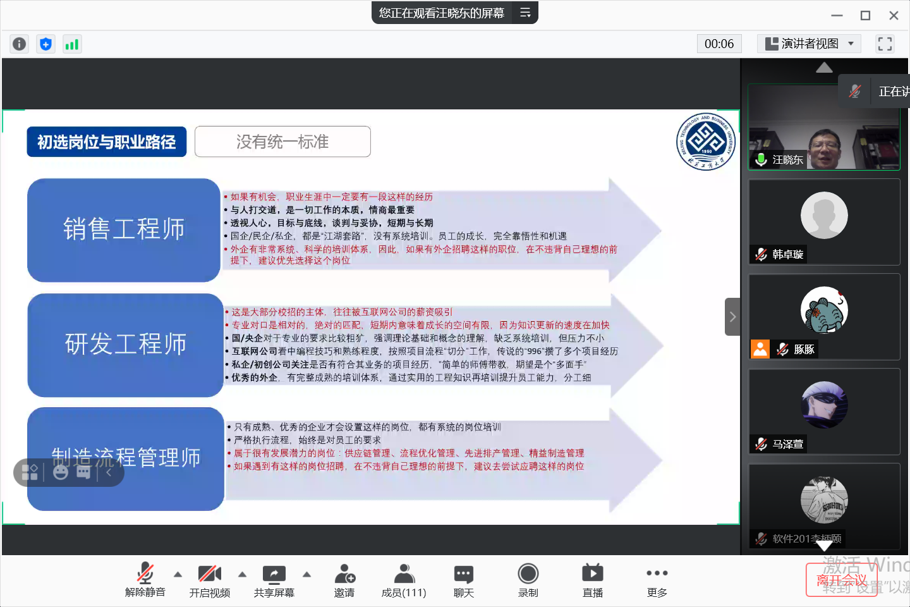The width and height of the screenshot is (910, 607).
Task: Open the screen-sharing banner menu icon
Action: pos(525,13)
